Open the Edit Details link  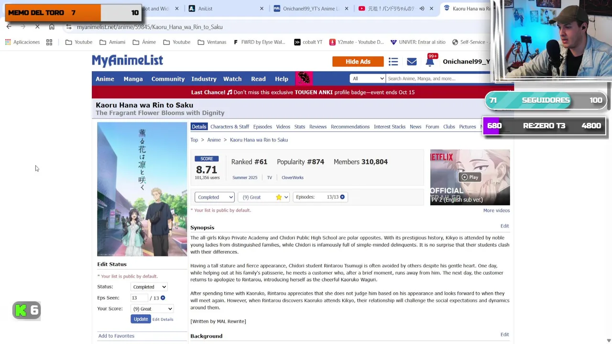tap(163, 319)
